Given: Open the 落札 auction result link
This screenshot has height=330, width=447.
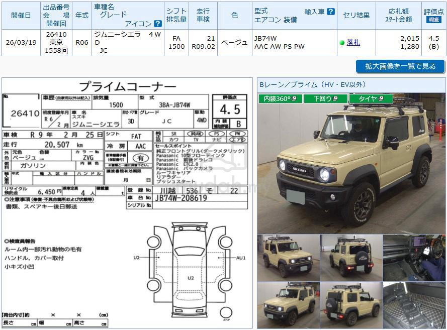Looking at the screenshot, I should (x=353, y=43).
